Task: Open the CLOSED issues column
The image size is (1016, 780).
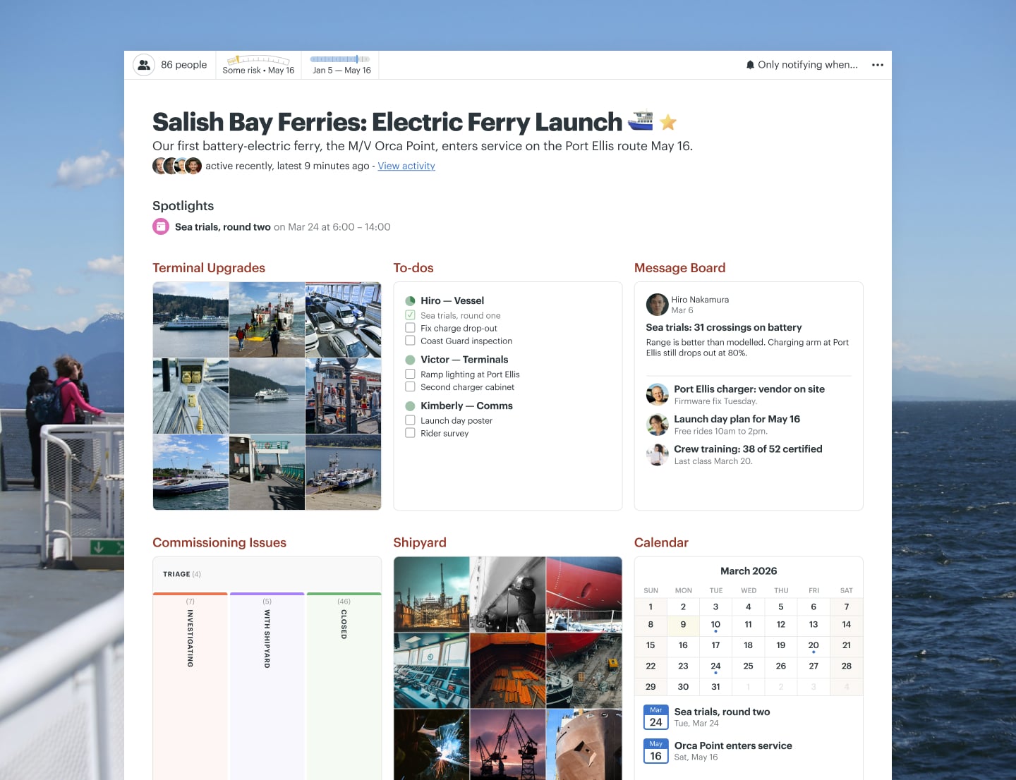Action: pyautogui.click(x=344, y=686)
